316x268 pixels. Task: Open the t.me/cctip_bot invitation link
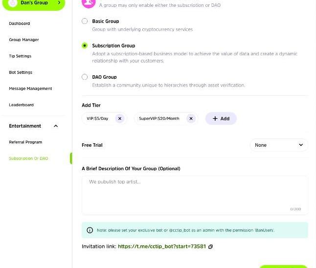tap(162, 247)
